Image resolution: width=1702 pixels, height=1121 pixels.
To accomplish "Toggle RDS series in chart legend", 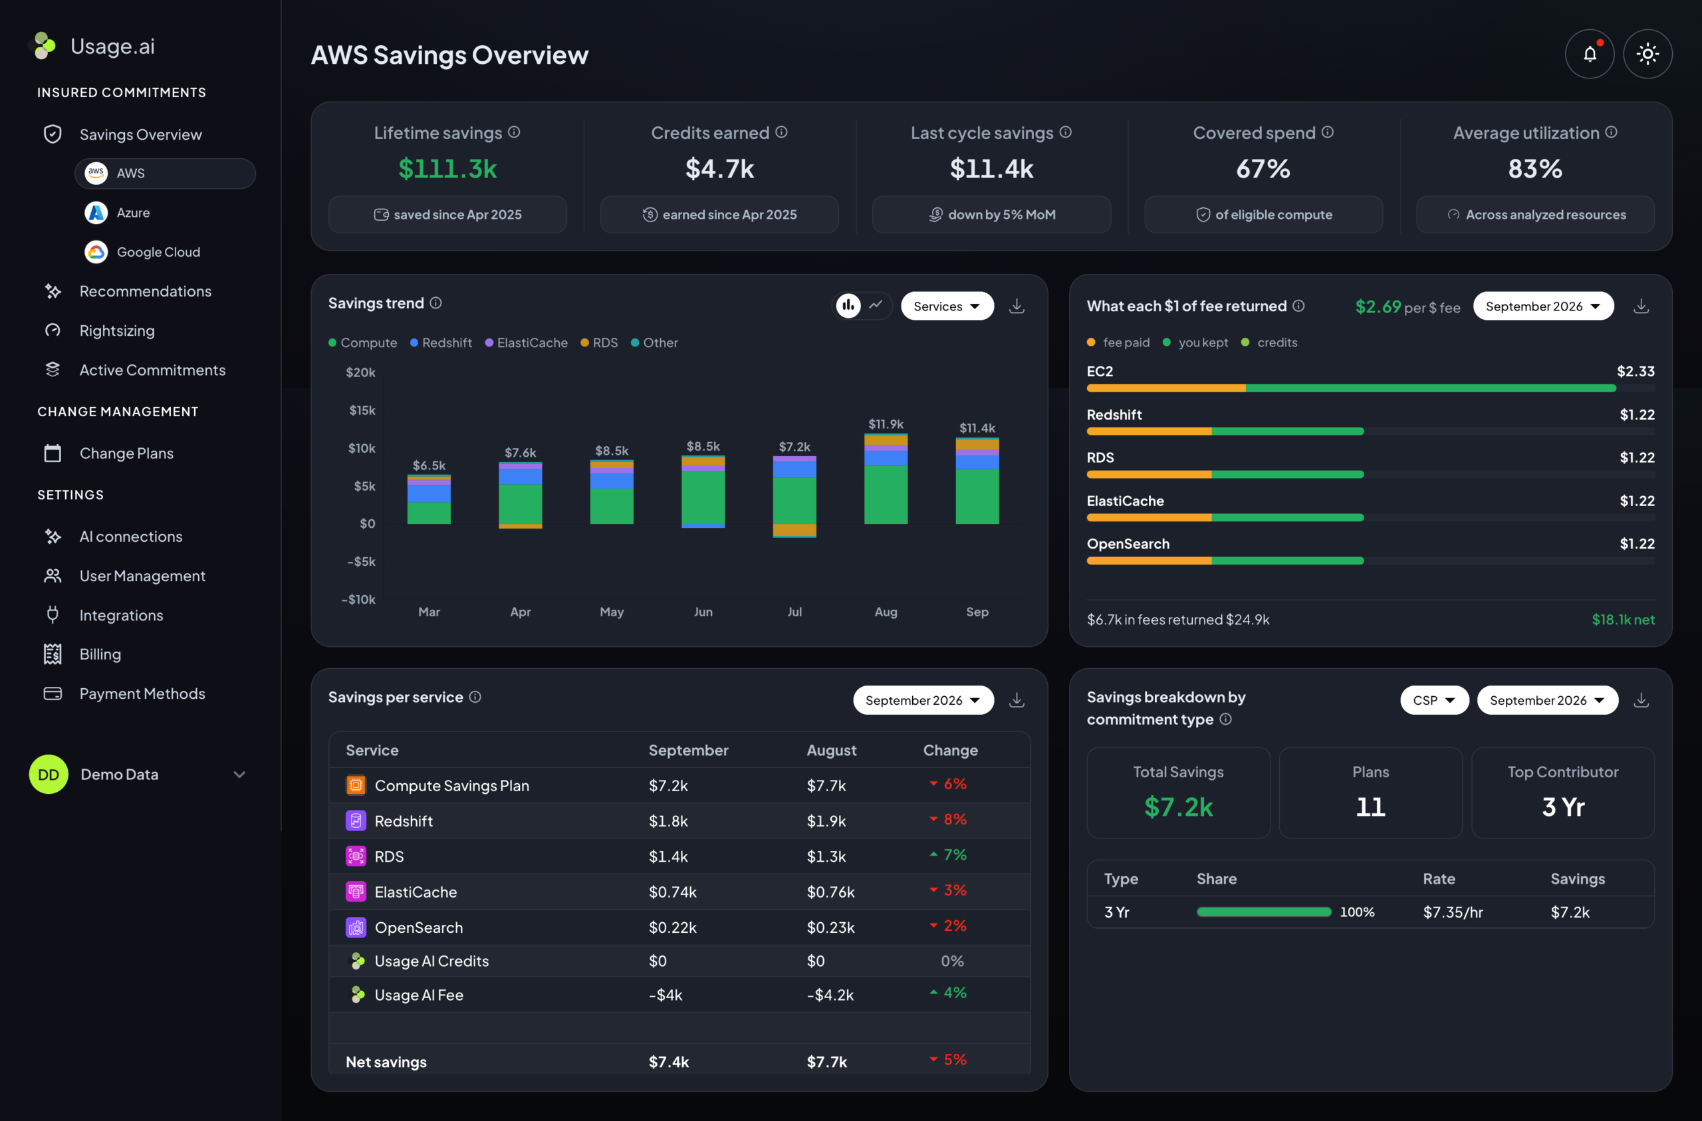I will coord(598,342).
